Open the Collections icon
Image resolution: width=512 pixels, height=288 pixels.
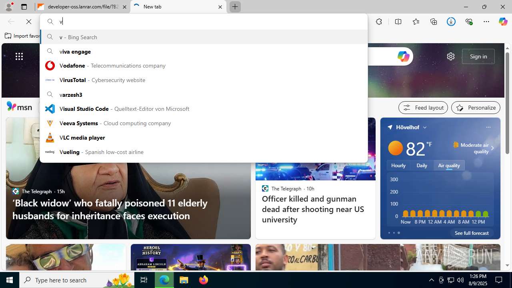coord(434,22)
